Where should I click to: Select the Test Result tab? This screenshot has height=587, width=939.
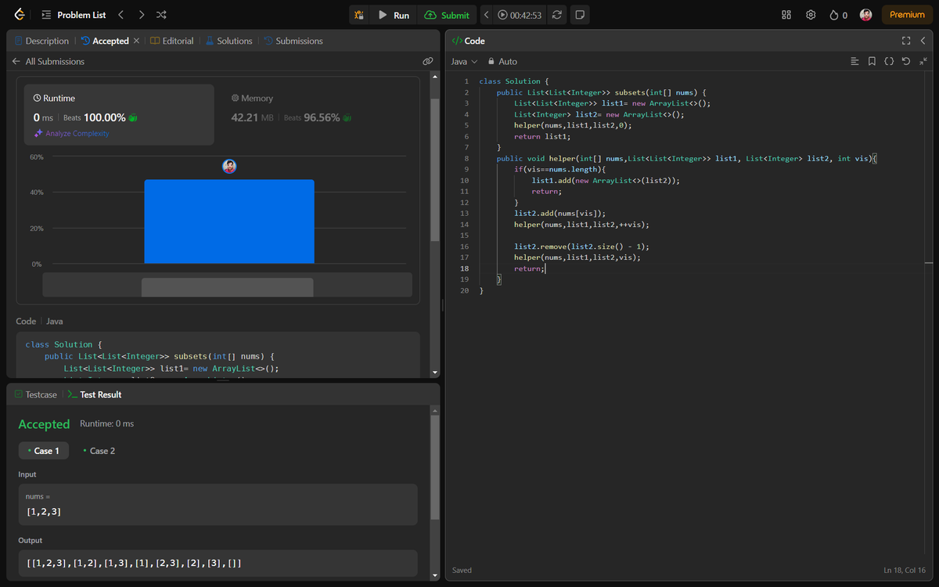[x=95, y=394]
